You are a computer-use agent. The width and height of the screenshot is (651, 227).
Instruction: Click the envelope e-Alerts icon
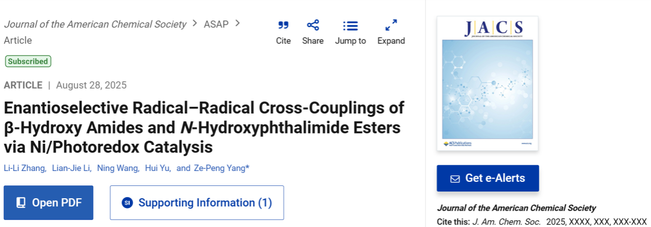455,179
